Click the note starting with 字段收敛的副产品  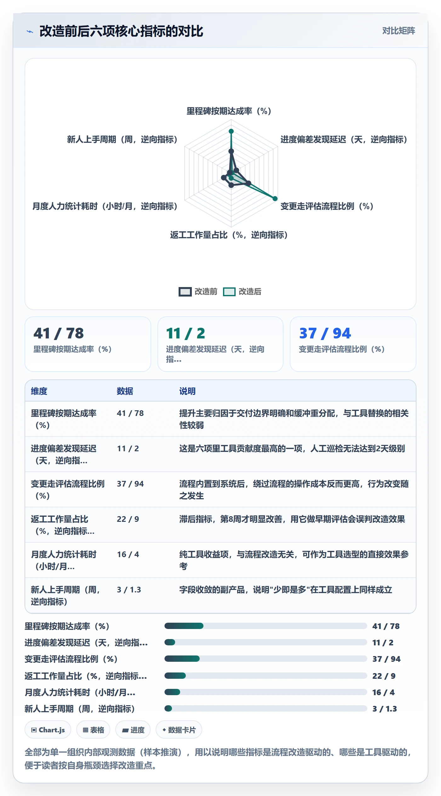[x=286, y=590]
